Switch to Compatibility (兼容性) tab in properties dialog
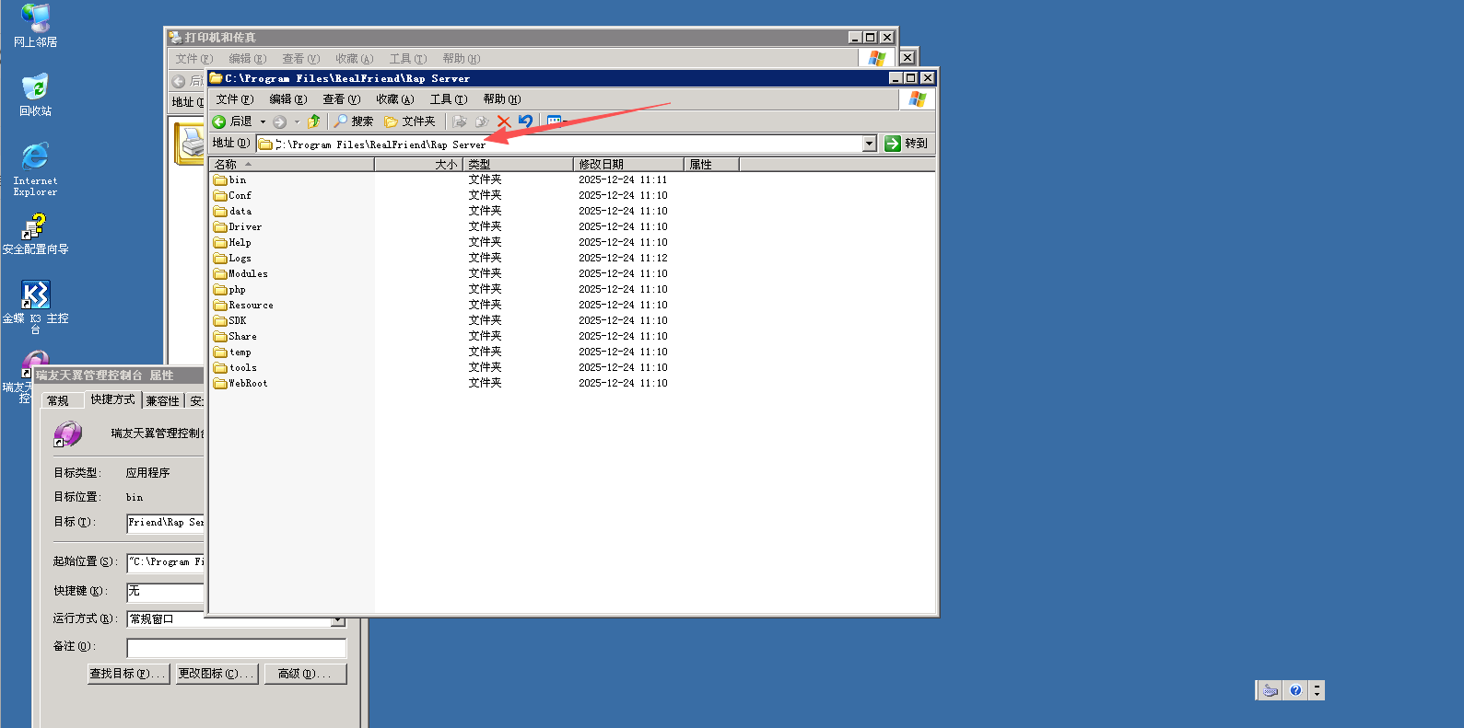 162,401
